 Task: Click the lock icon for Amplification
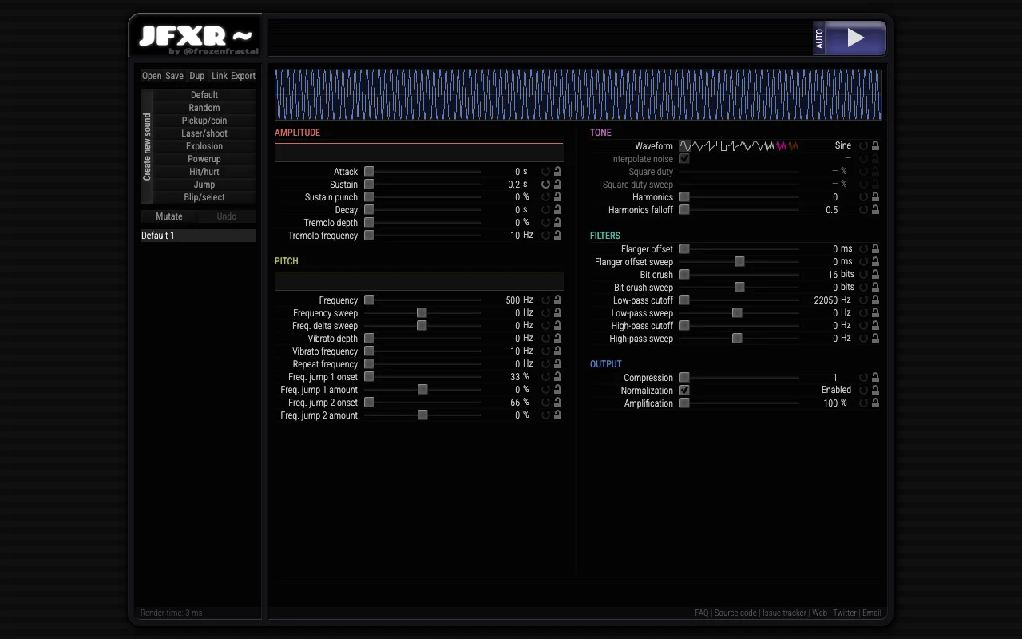875,403
